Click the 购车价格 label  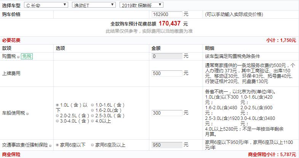click(11, 14)
